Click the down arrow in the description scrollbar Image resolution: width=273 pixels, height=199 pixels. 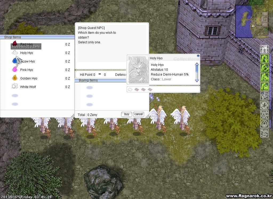click(x=197, y=81)
